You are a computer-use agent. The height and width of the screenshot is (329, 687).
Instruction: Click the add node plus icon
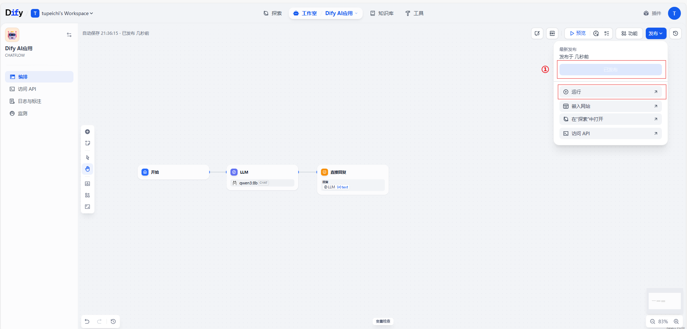pos(87,132)
